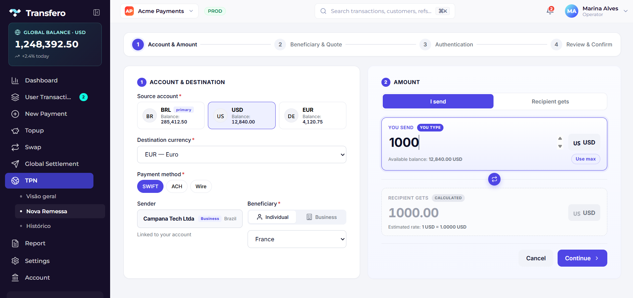Image resolution: width=633 pixels, height=298 pixels.
Task: Expand the Acme Payments workspace selector
Action: 159,11
